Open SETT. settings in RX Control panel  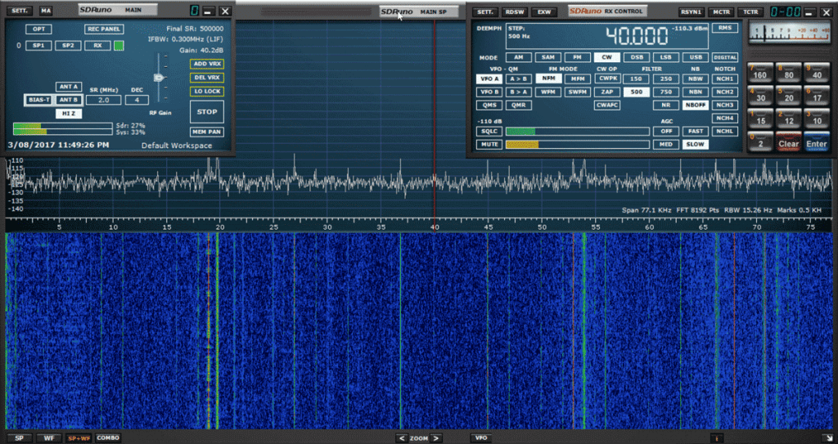tap(484, 12)
